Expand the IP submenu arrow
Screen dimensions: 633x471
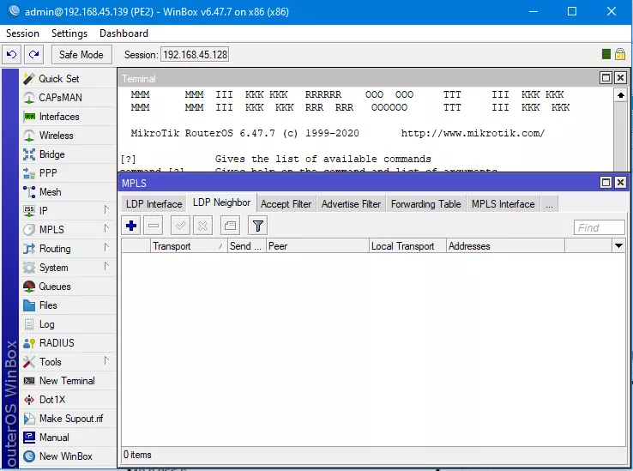pos(106,209)
